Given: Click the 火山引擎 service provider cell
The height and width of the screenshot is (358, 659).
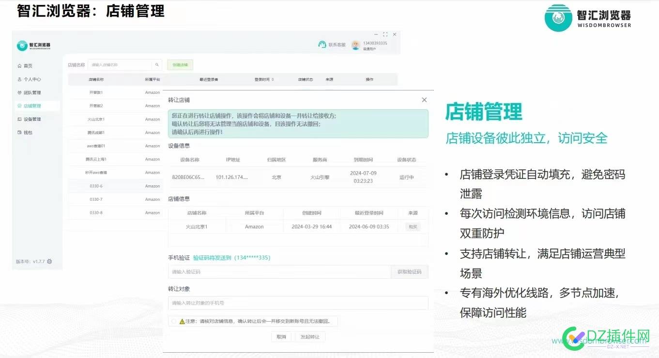Looking at the screenshot, I should (320, 178).
